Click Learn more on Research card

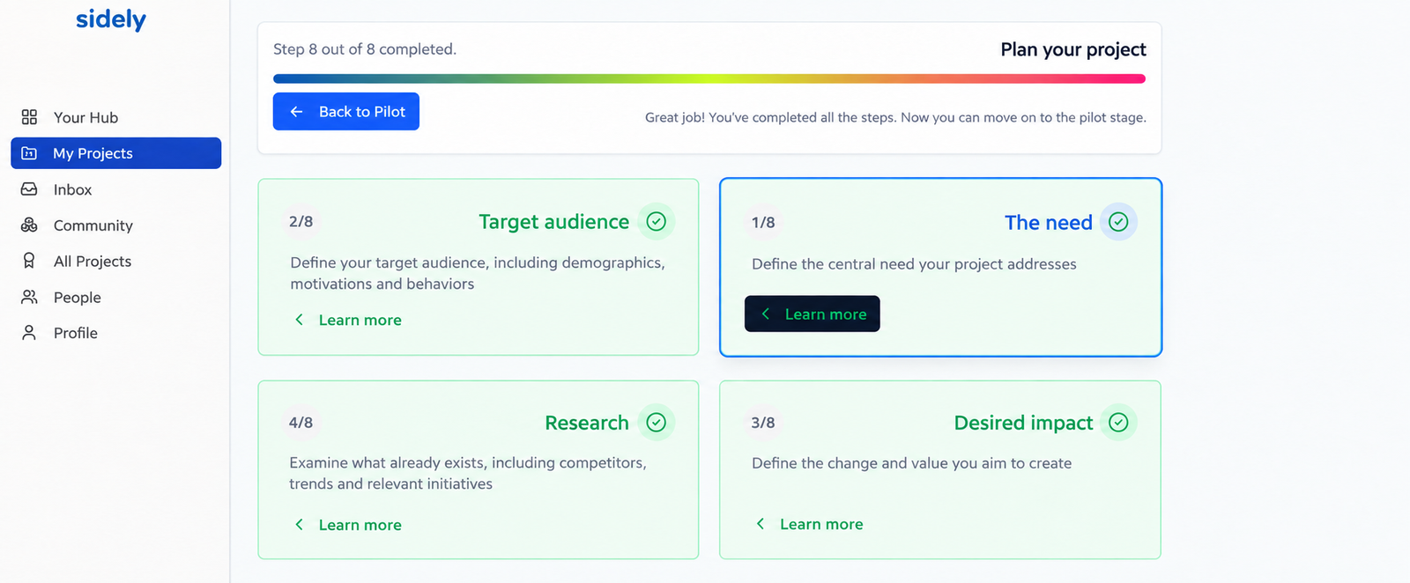tap(348, 525)
